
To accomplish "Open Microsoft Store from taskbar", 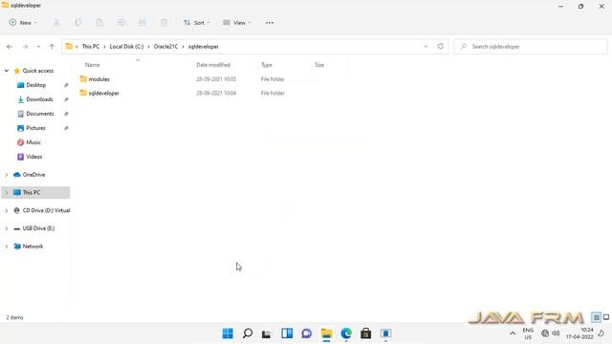I will point(366,333).
